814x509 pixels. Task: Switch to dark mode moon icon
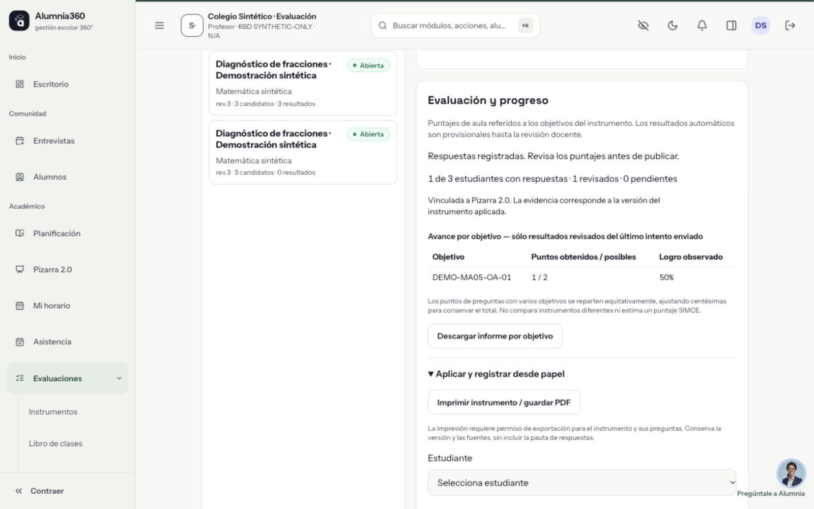673,25
